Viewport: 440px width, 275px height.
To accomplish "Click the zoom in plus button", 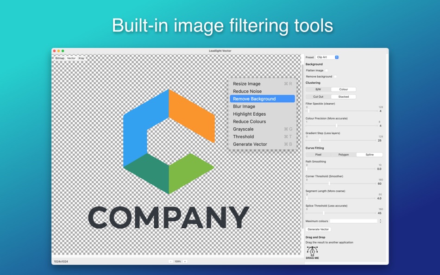I will click(184, 261).
